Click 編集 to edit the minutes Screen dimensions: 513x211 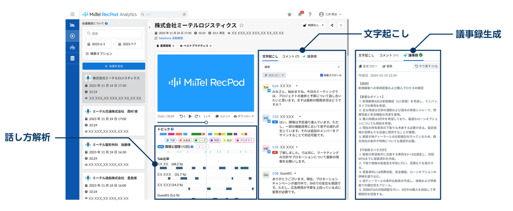click(388, 66)
